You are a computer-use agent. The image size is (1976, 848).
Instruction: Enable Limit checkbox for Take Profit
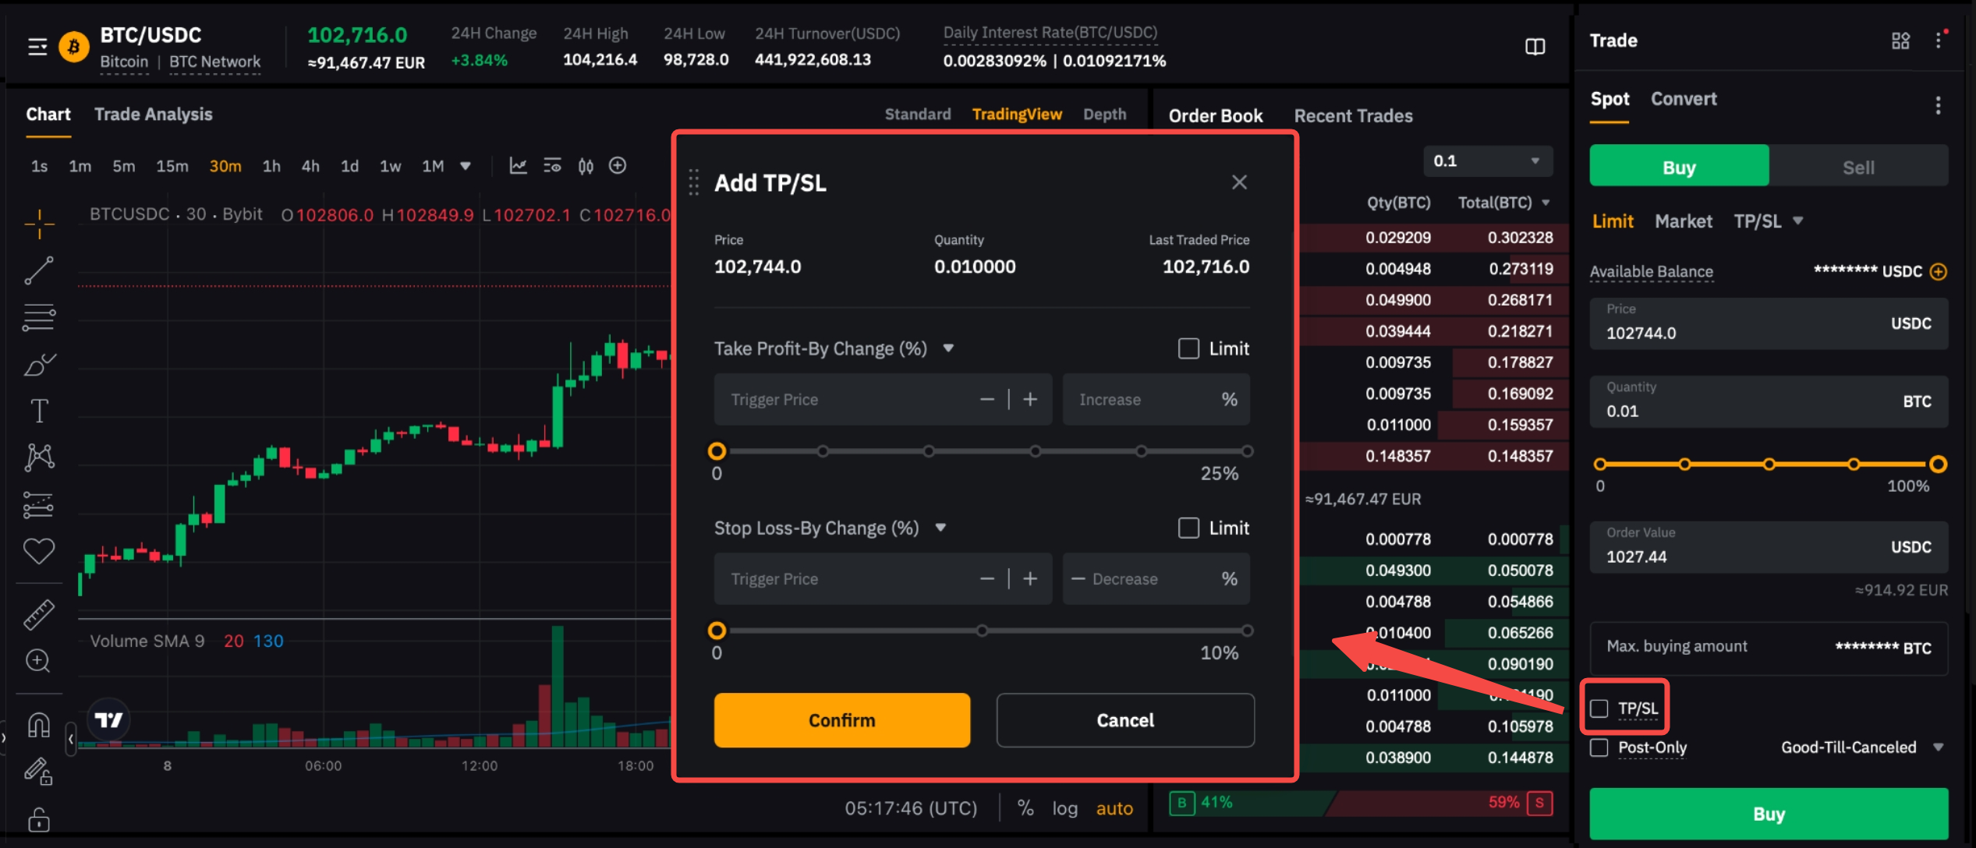1188,348
